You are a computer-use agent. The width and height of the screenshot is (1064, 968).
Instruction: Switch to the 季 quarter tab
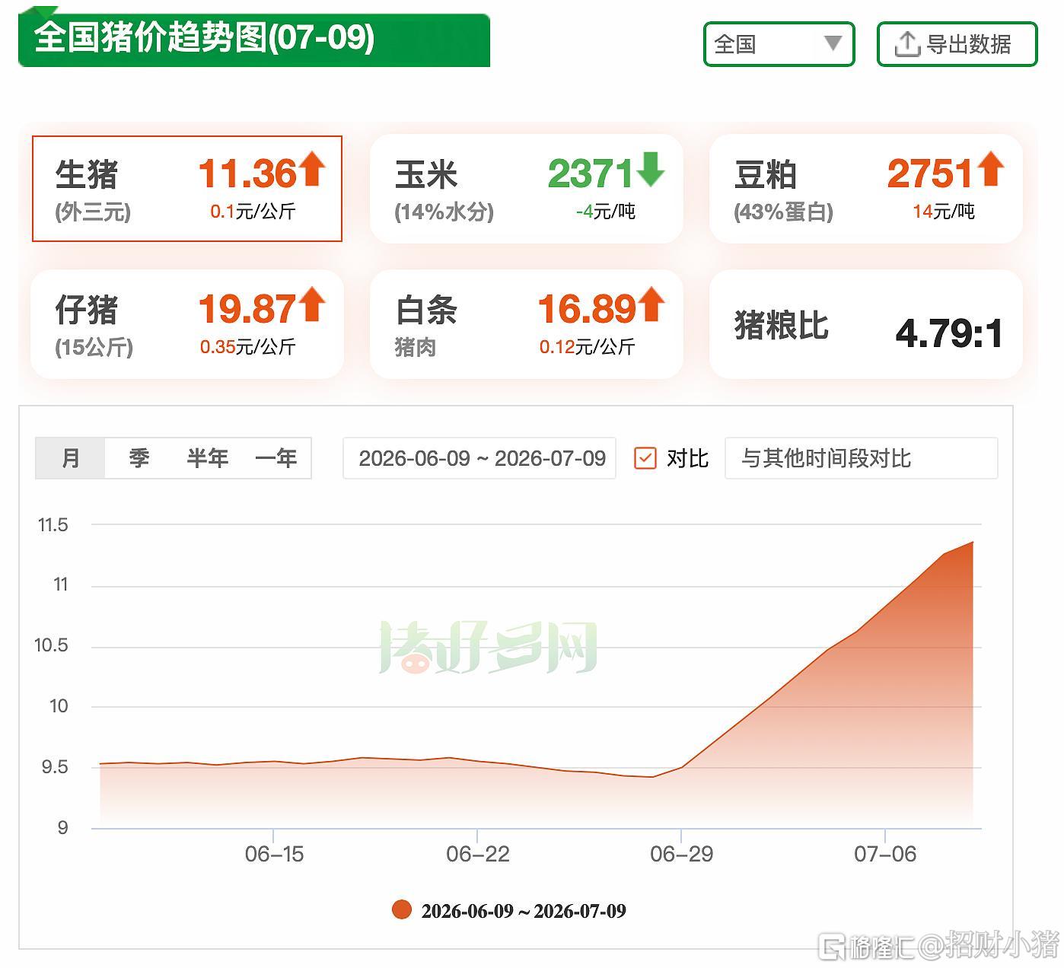pyautogui.click(x=139, y=458)
